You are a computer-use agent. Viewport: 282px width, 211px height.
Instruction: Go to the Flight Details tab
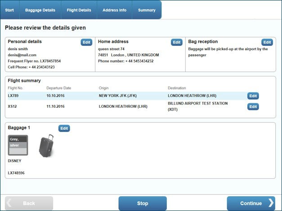(x=79, y=10)
